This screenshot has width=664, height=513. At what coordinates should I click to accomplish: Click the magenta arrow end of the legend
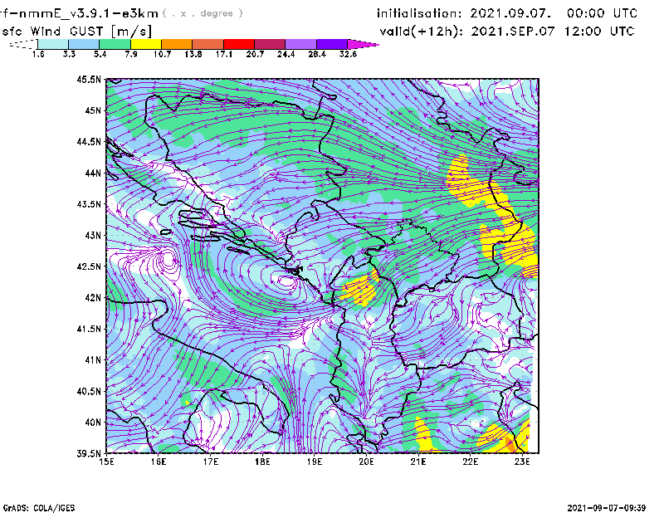pyautogui.click(x=363, y=44)
